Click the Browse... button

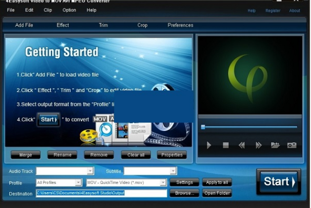(x=185, y=193)
